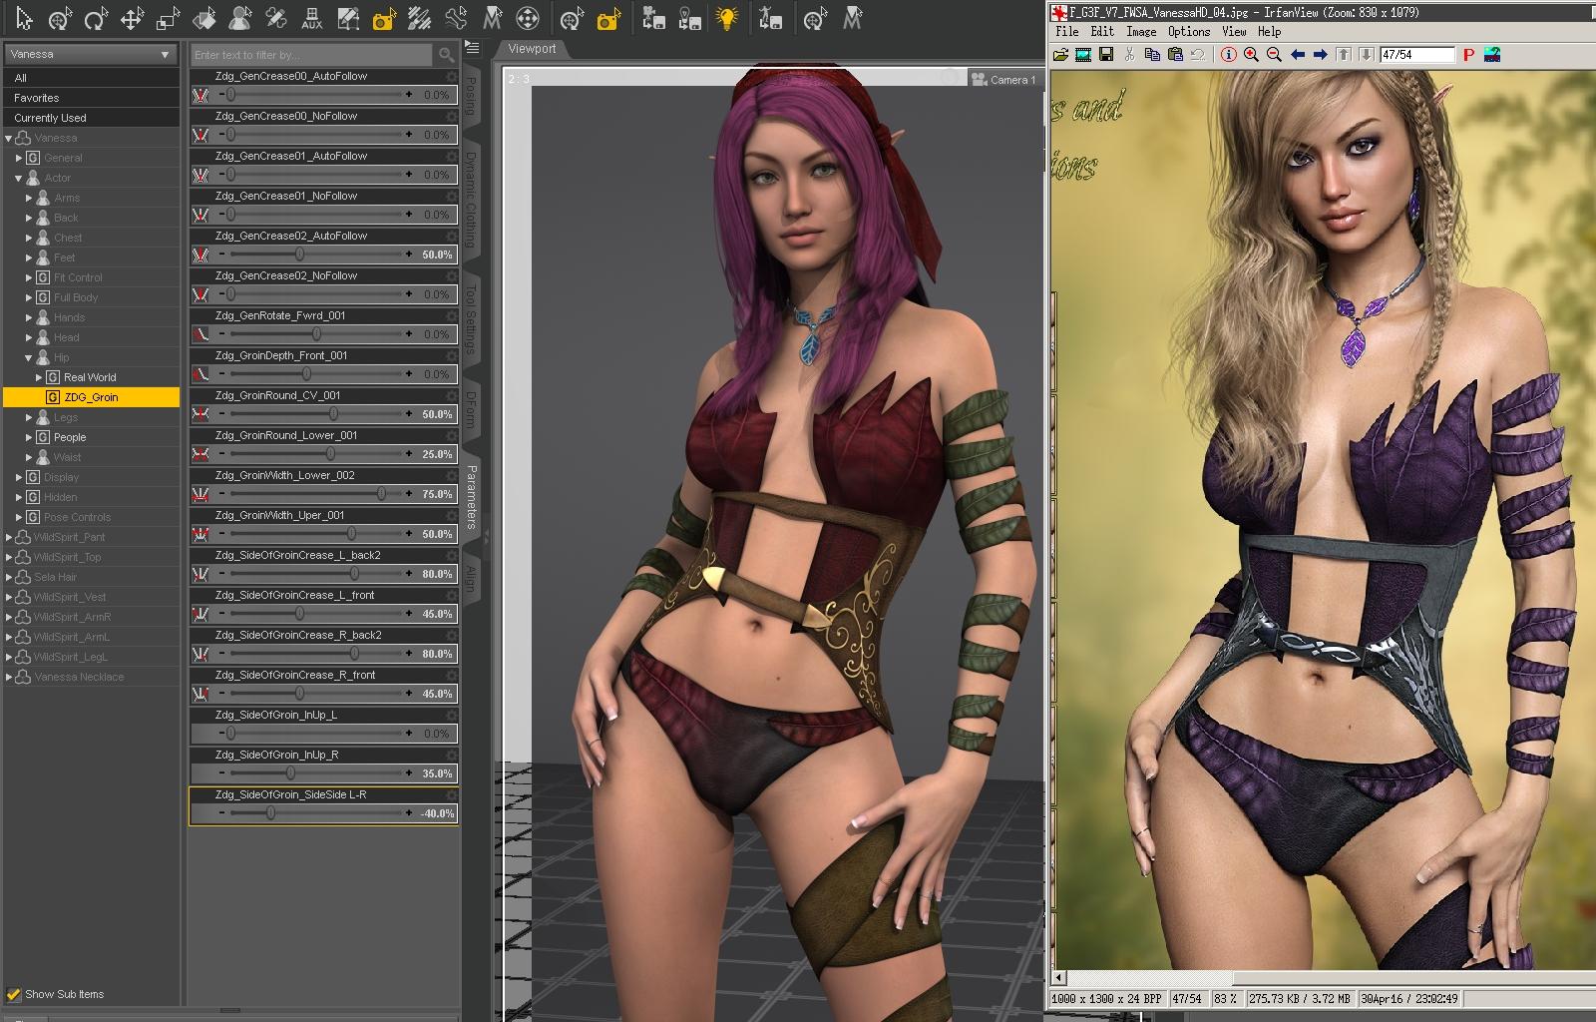The image size is (1596, 1022).
Task: Zoom out on the IrfanView image
Action: coord(1274,55)
